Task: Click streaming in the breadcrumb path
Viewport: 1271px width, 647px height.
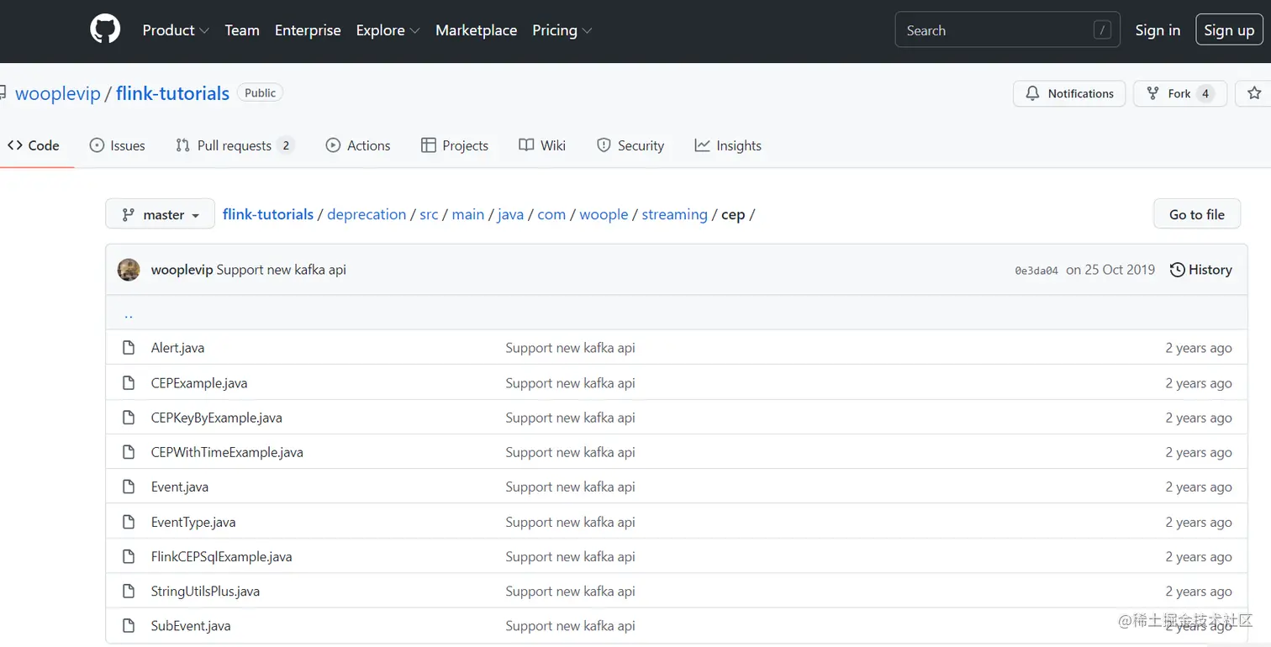Action: point(675,214)
